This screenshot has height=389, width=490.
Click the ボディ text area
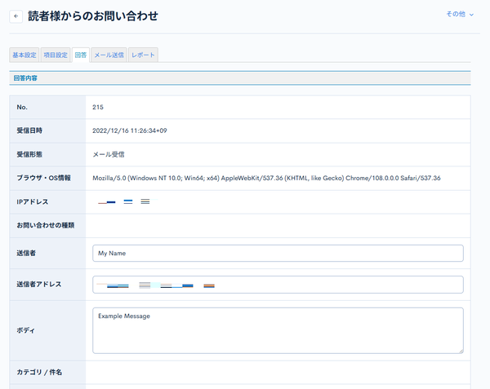[278, 330]
